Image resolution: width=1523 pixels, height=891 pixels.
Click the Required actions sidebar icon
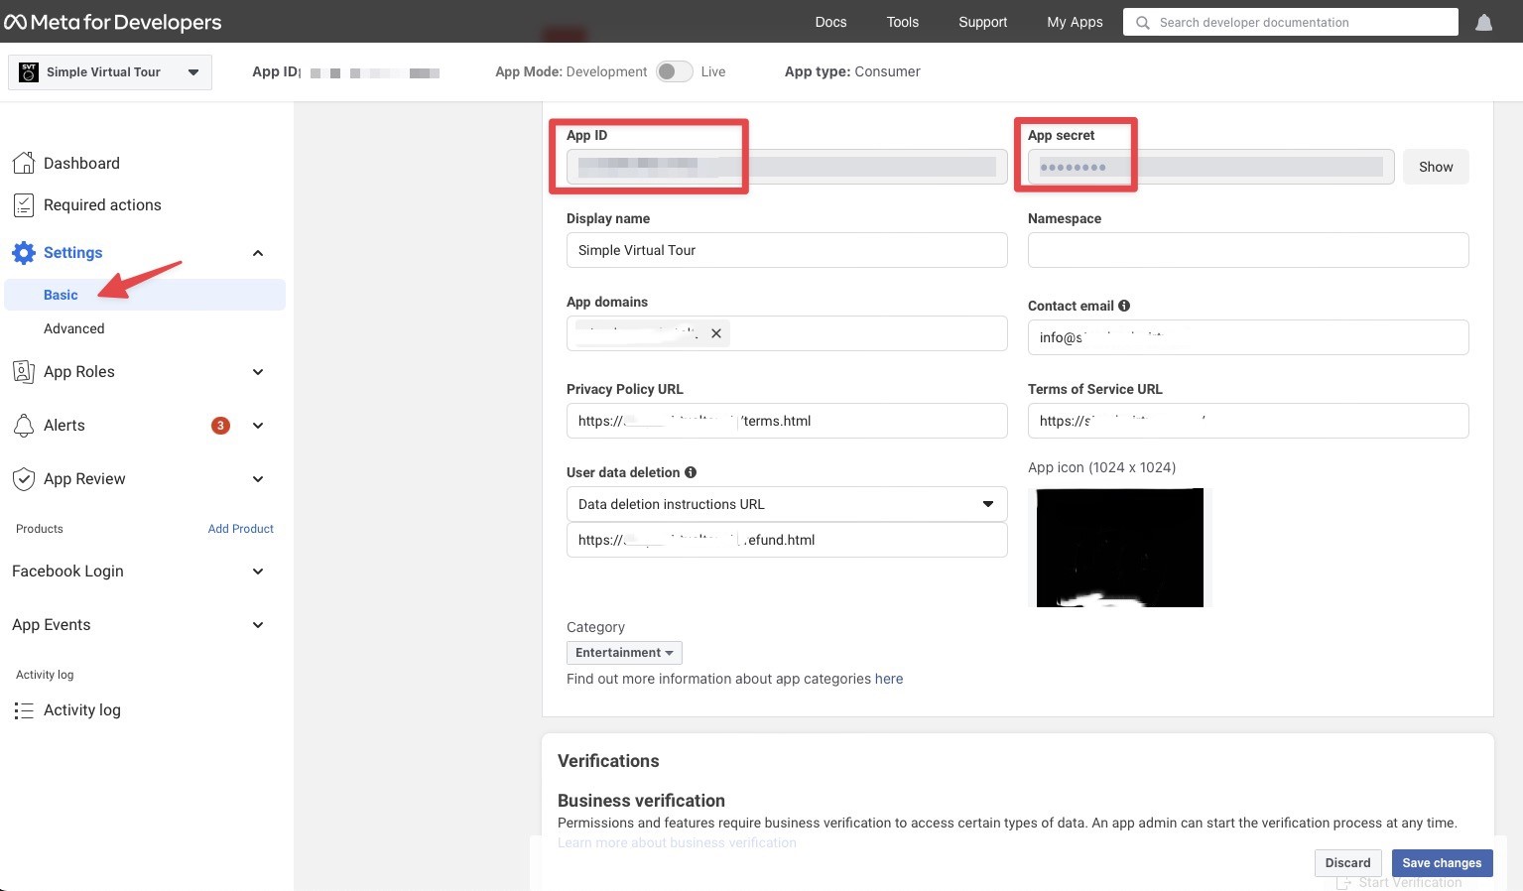coord(23,204)
